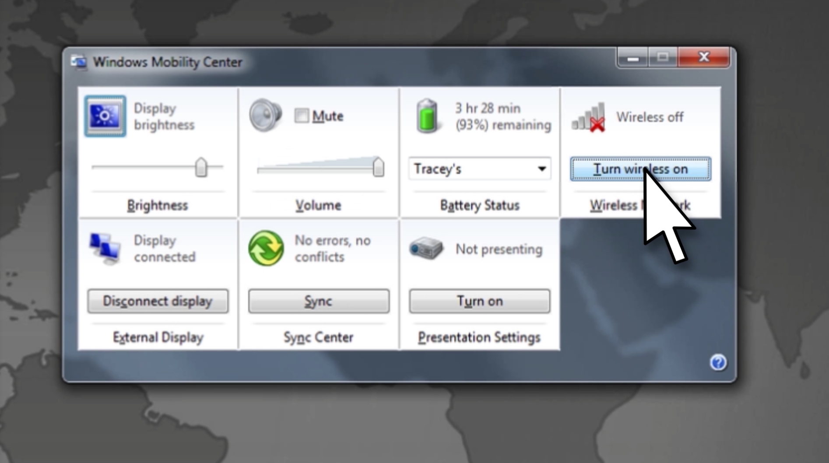Click the Sync Center label

(318, 337)
